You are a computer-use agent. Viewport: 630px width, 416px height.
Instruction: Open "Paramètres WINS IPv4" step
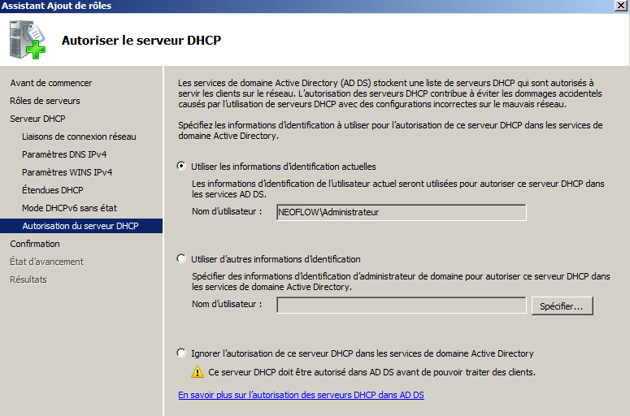tap(67, 172)
